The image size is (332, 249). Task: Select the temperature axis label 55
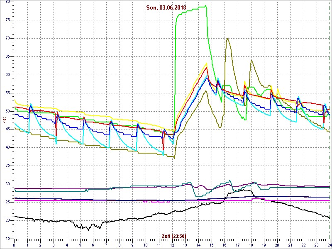[x=7, y=93]
